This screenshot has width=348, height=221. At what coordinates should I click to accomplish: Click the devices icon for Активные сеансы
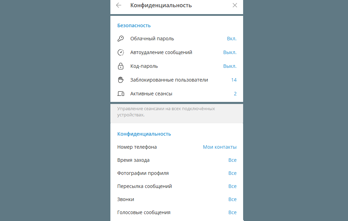[x=120, y=94]
